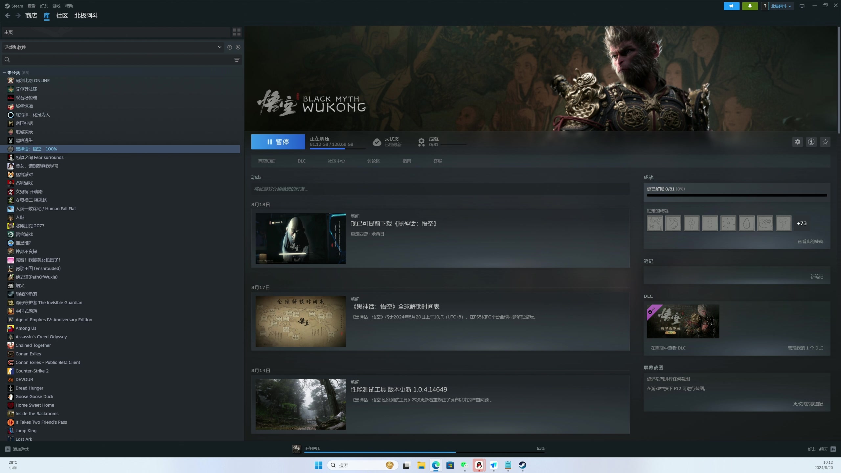841x473 pixels.
Task: Switch to Big Picture mode monitor icon
Action: click(802, 6)
